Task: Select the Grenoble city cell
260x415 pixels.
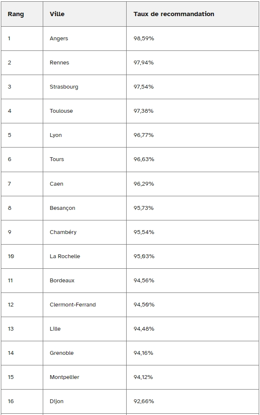Action: (x=85, y=353)
